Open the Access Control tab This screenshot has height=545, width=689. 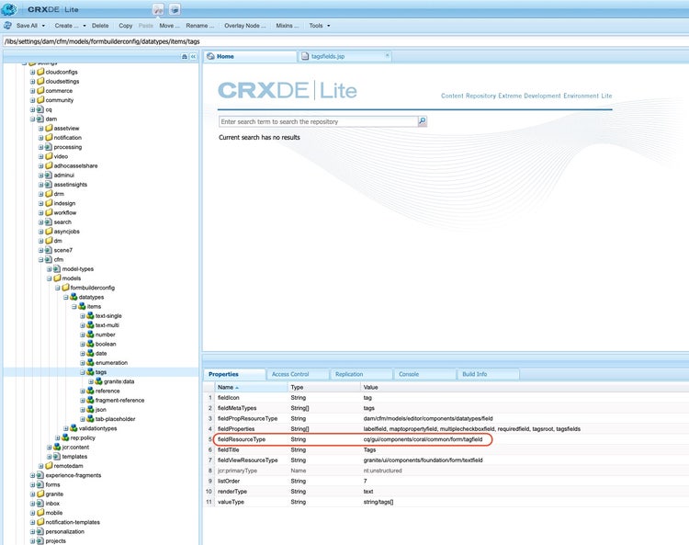coord(298,374)
